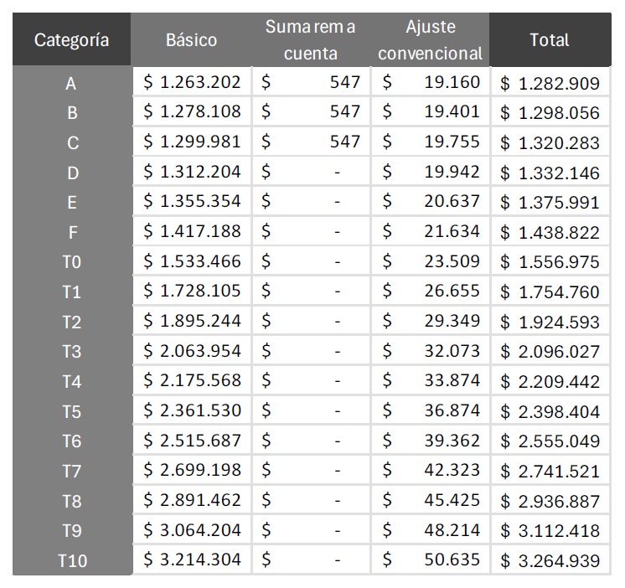625x588 pixels.
Task: Select Básico value 1.263.202
Action: tap(192, 82)
